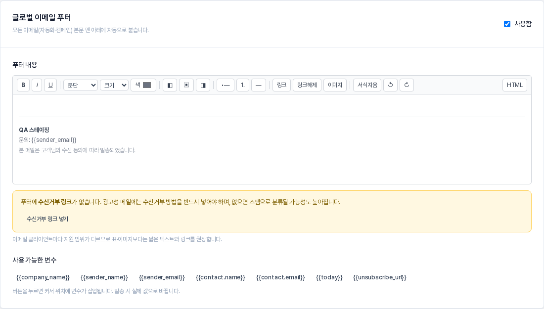
Task: Undo the last edit
Action: click(390, 85)
